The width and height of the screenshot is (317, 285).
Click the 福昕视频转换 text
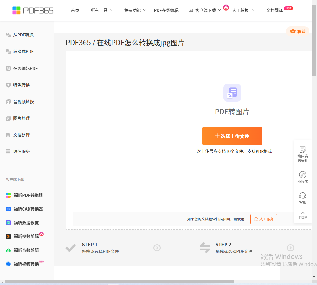(x=26, y=264)
